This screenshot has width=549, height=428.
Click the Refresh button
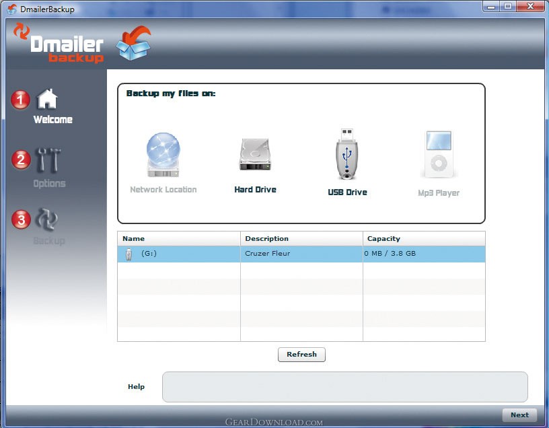click(x=301, y=355)
